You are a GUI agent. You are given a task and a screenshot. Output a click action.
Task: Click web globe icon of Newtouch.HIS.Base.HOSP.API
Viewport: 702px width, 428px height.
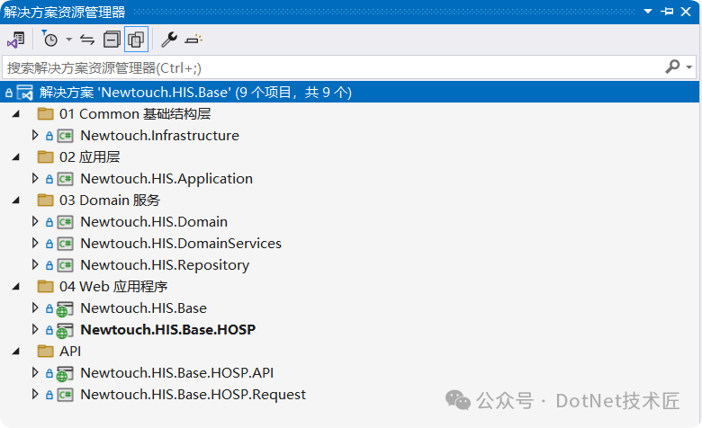[x=65, y=373]
